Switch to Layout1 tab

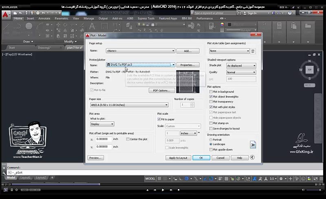tap(25, 177)
